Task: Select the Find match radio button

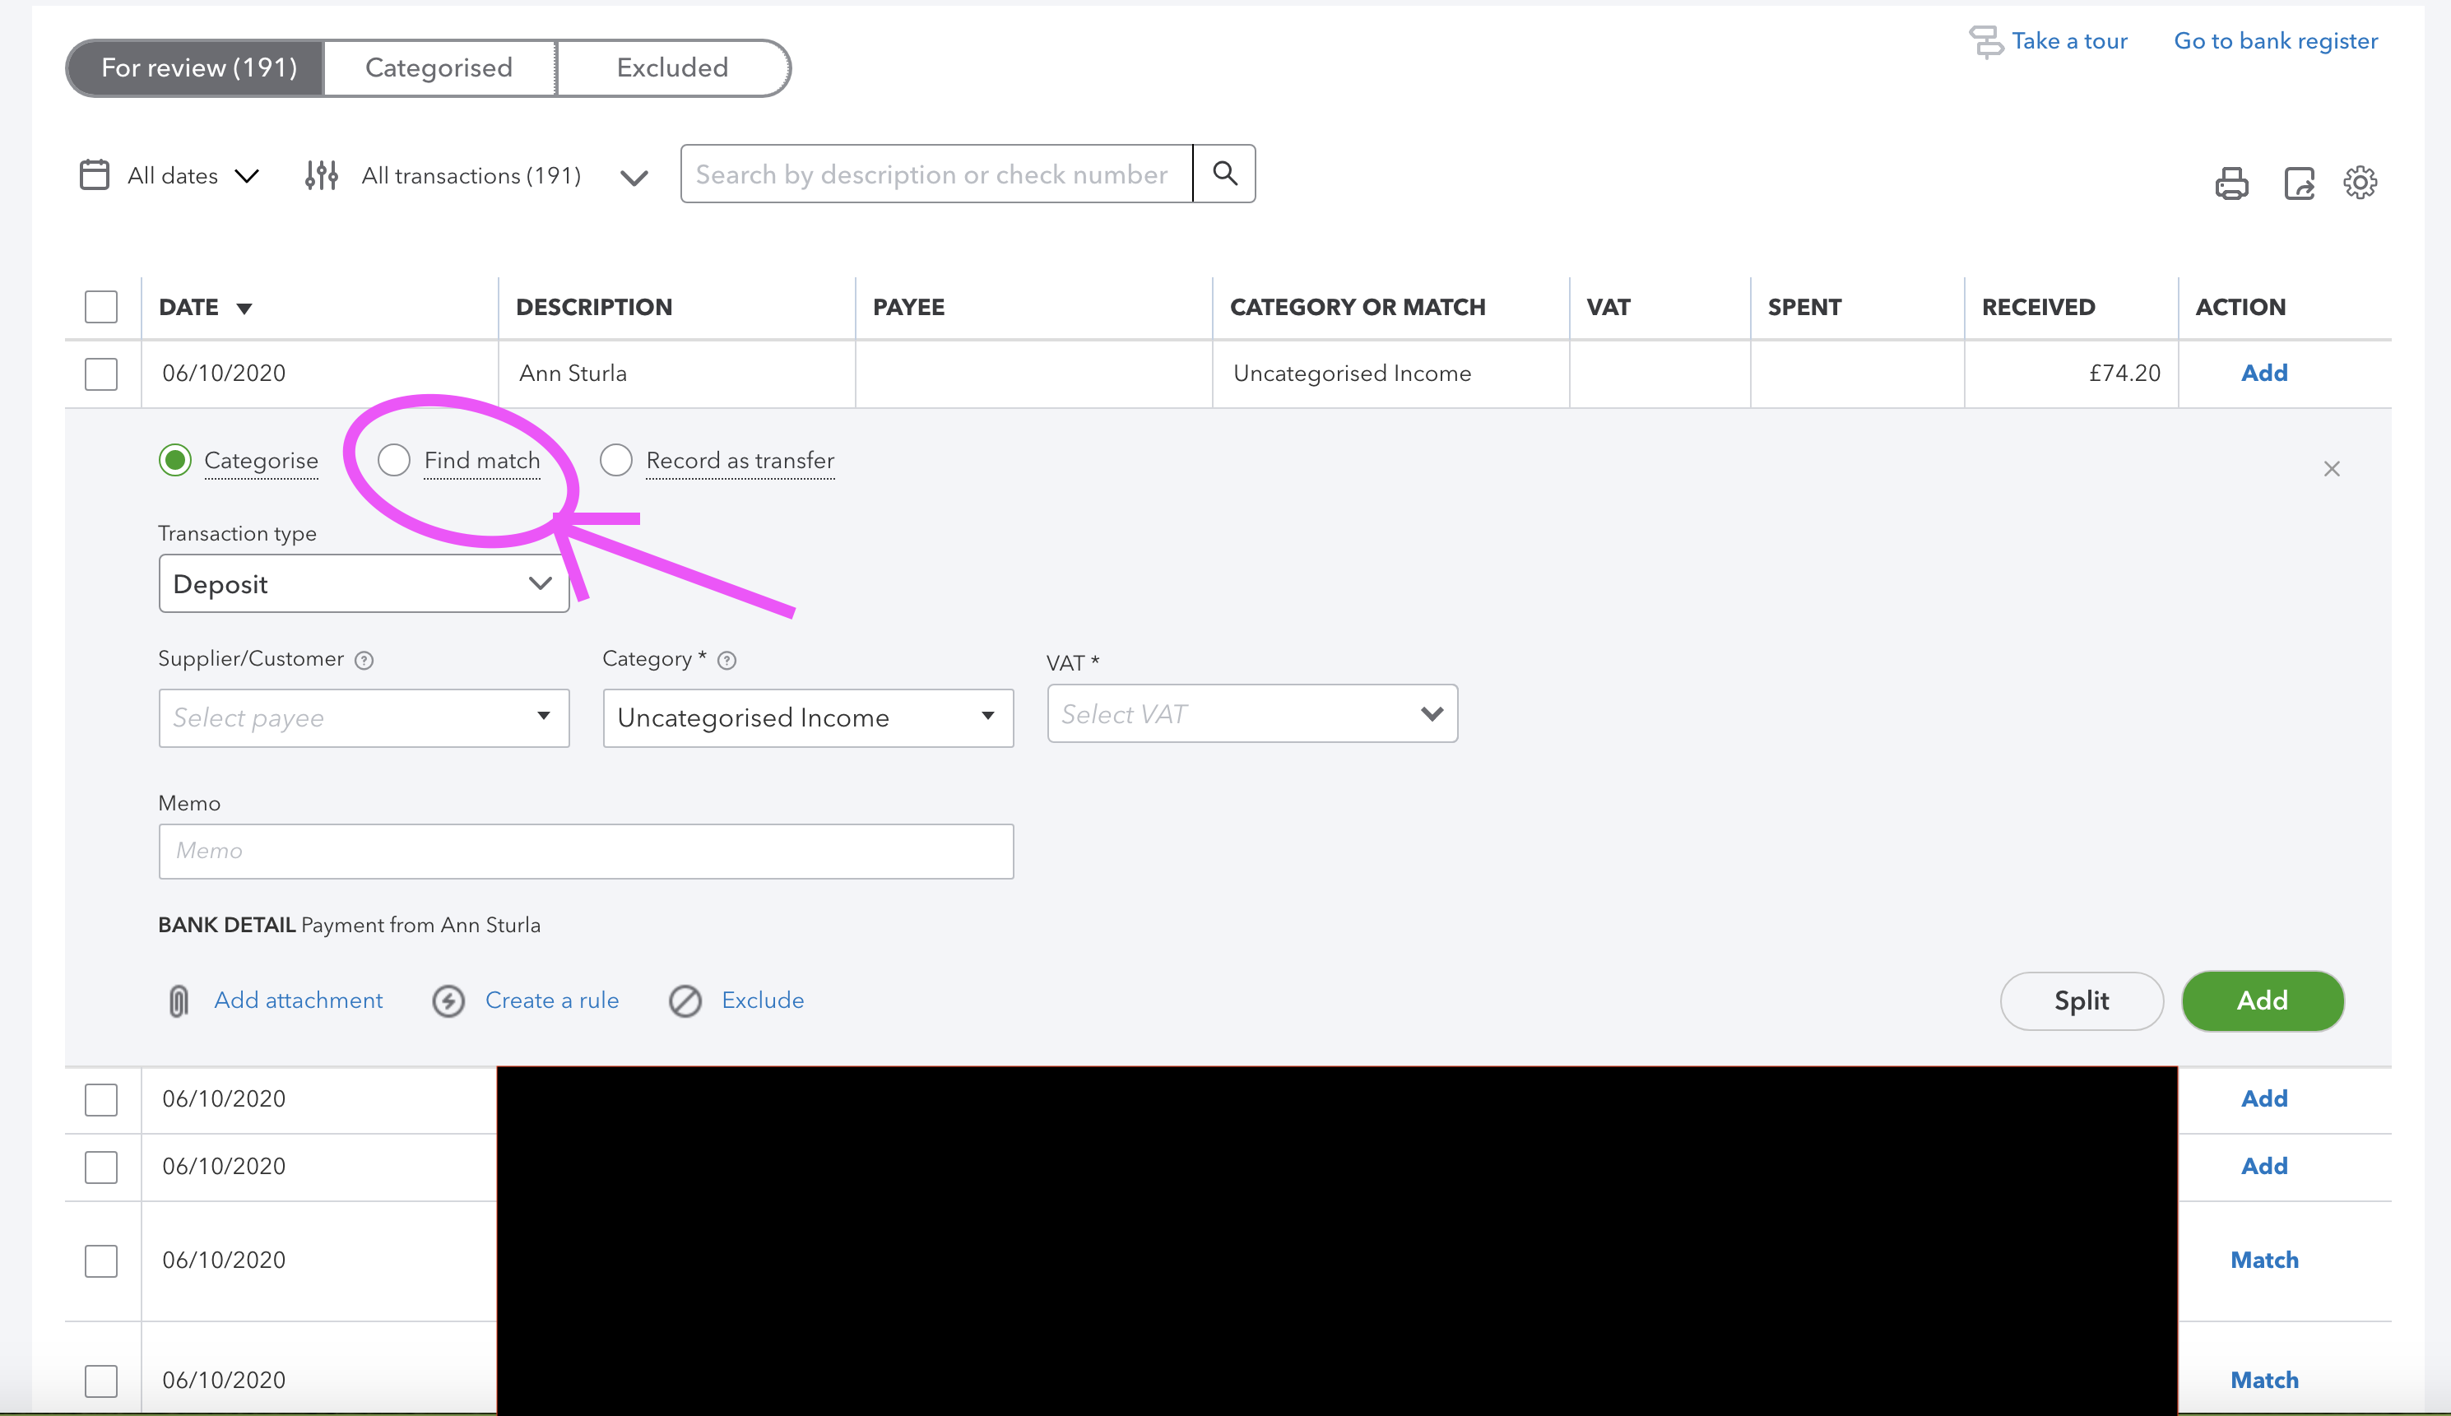Action: 394,460
